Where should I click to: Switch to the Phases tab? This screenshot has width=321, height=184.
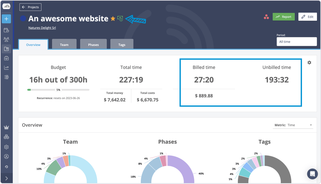93,45
